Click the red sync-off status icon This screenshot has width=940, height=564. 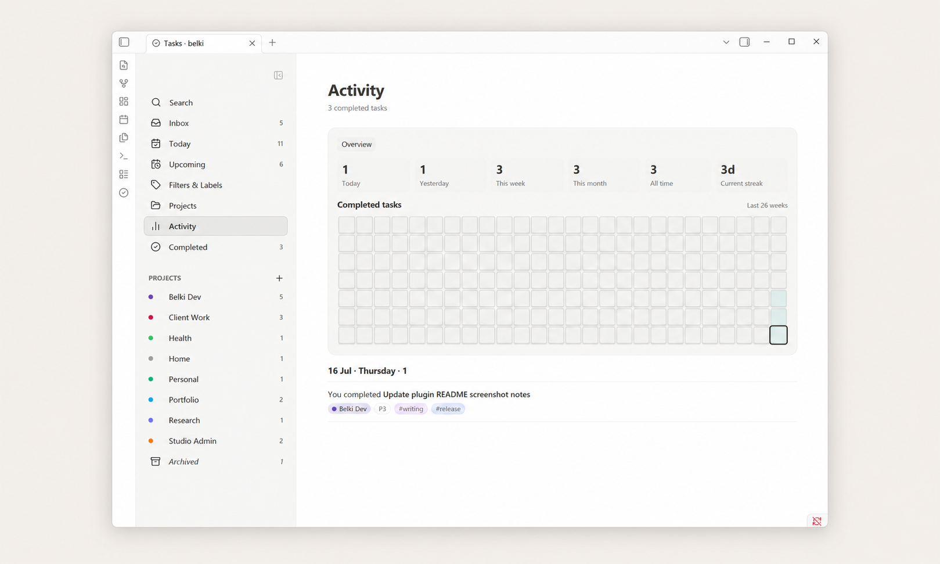pyautogui.click(x=817, y=521)
